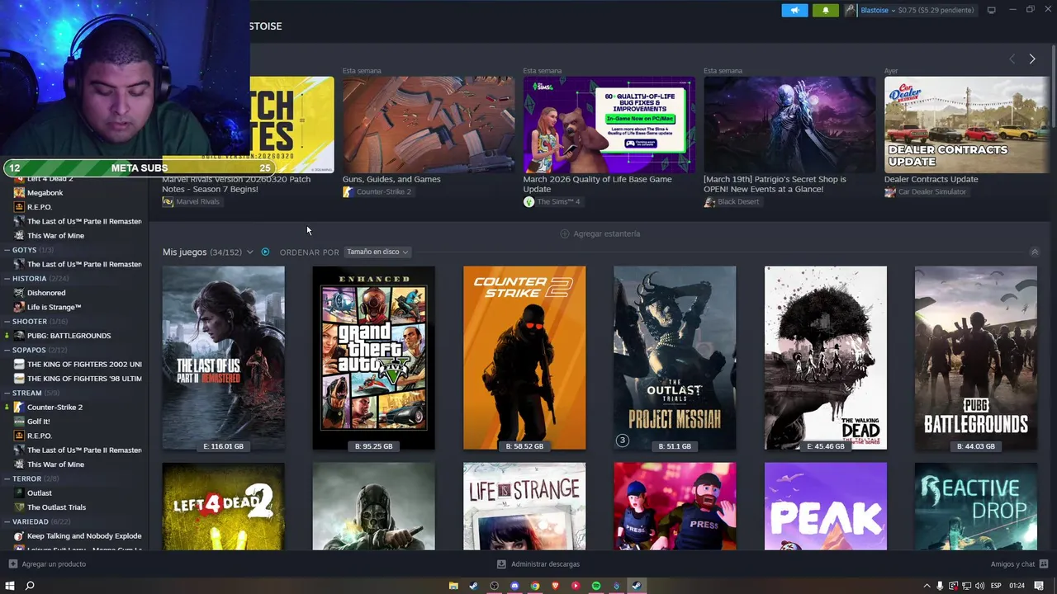Click the Golf It! game icon in sidebar

pos(19,422)
